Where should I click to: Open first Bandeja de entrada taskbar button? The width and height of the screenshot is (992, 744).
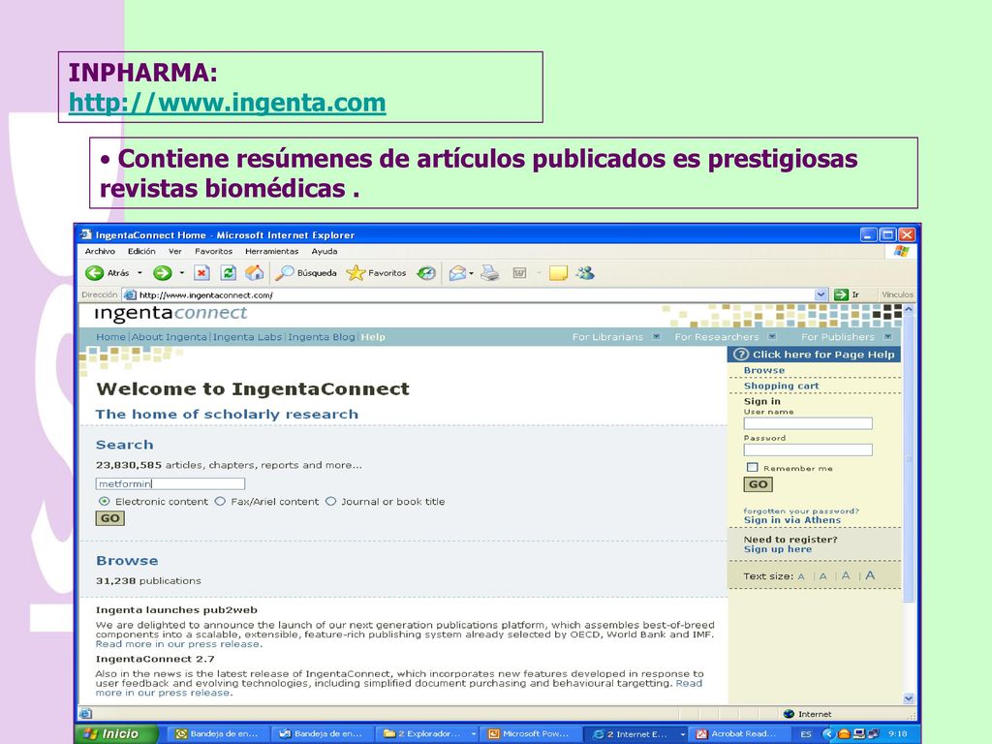point(217,734)
